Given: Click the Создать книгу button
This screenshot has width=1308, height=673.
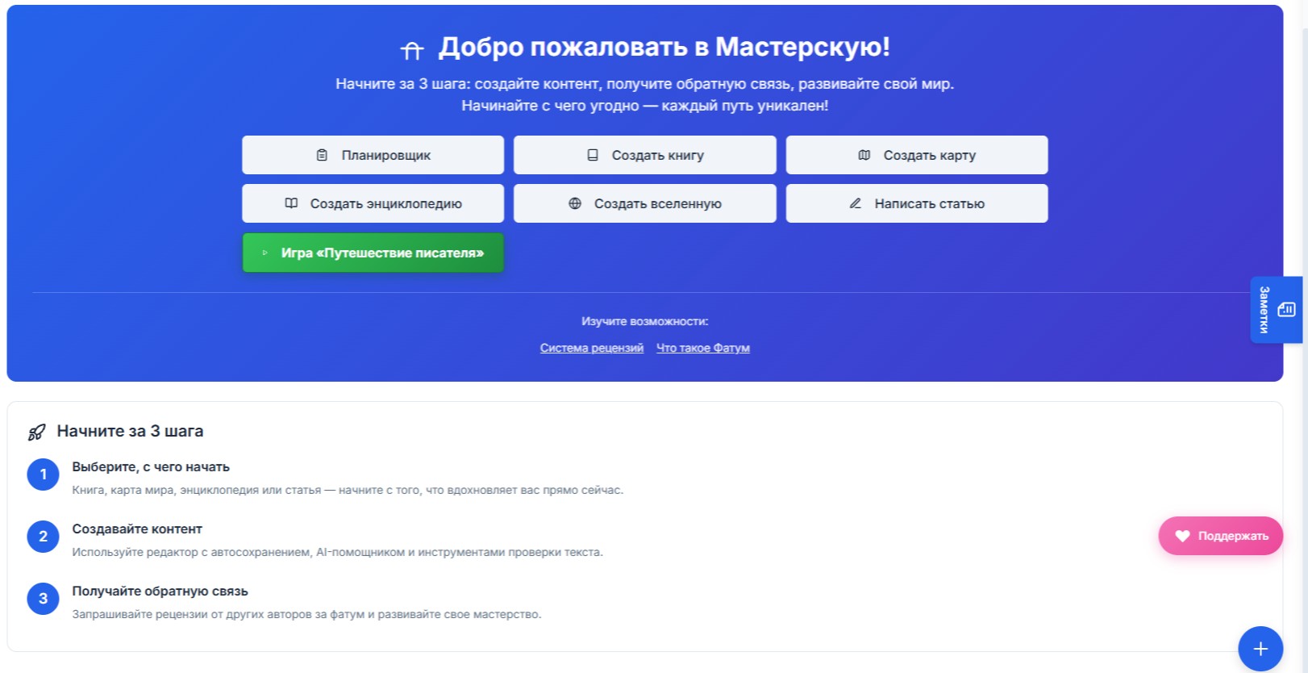Looking at the screenshot, I should (645, 155).
